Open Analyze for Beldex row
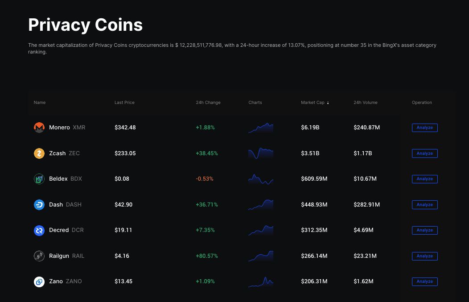The width and height of the screenshot is (469, 302). pos(424,179)
